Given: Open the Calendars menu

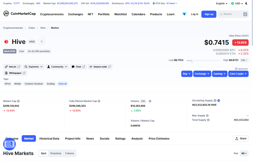Looking at the screenshot, I should (138, 14).
